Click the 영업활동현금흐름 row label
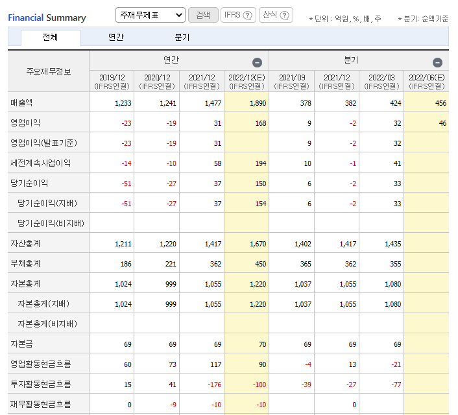Image resolution: width=458 pixels, height=415 pixels. pos(41,364)
